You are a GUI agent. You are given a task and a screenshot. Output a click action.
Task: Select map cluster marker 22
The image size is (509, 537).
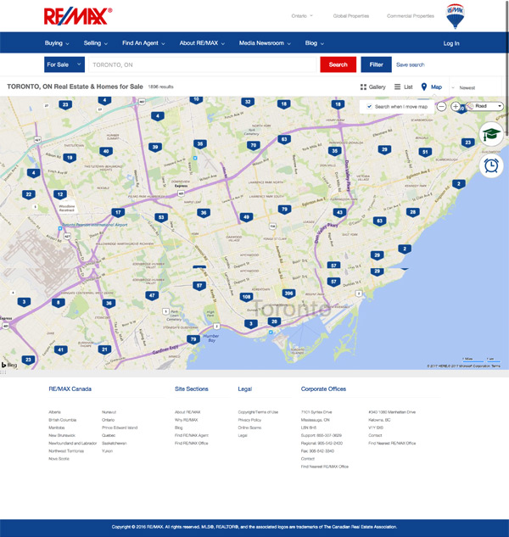29,195
